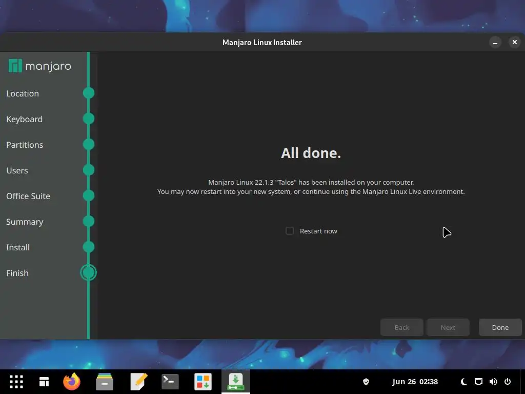Screen dimensions: 525x394
Task: Click the Location step progress dot
Action: coord(88,93)
